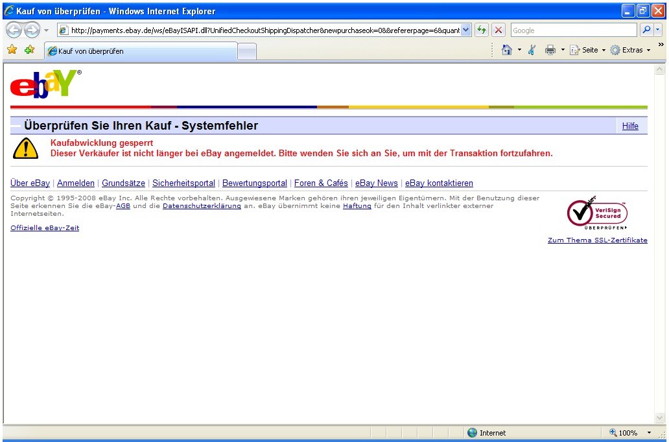Open the 'Offizielle eBay-Zeit' link
Image resolution: width=669 pixels, height=442 pixels.
[x=45, y=228]
